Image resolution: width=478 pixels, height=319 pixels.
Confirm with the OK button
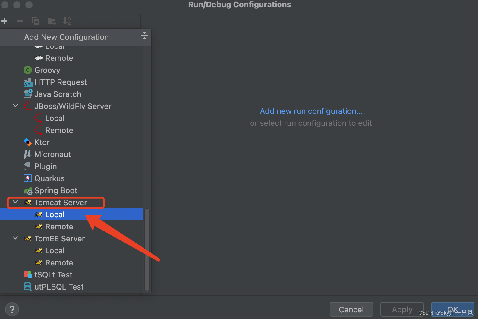coord(453,309)
